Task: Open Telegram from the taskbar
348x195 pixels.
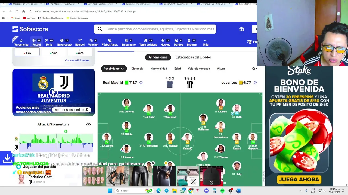Action: tap(166, 191)
